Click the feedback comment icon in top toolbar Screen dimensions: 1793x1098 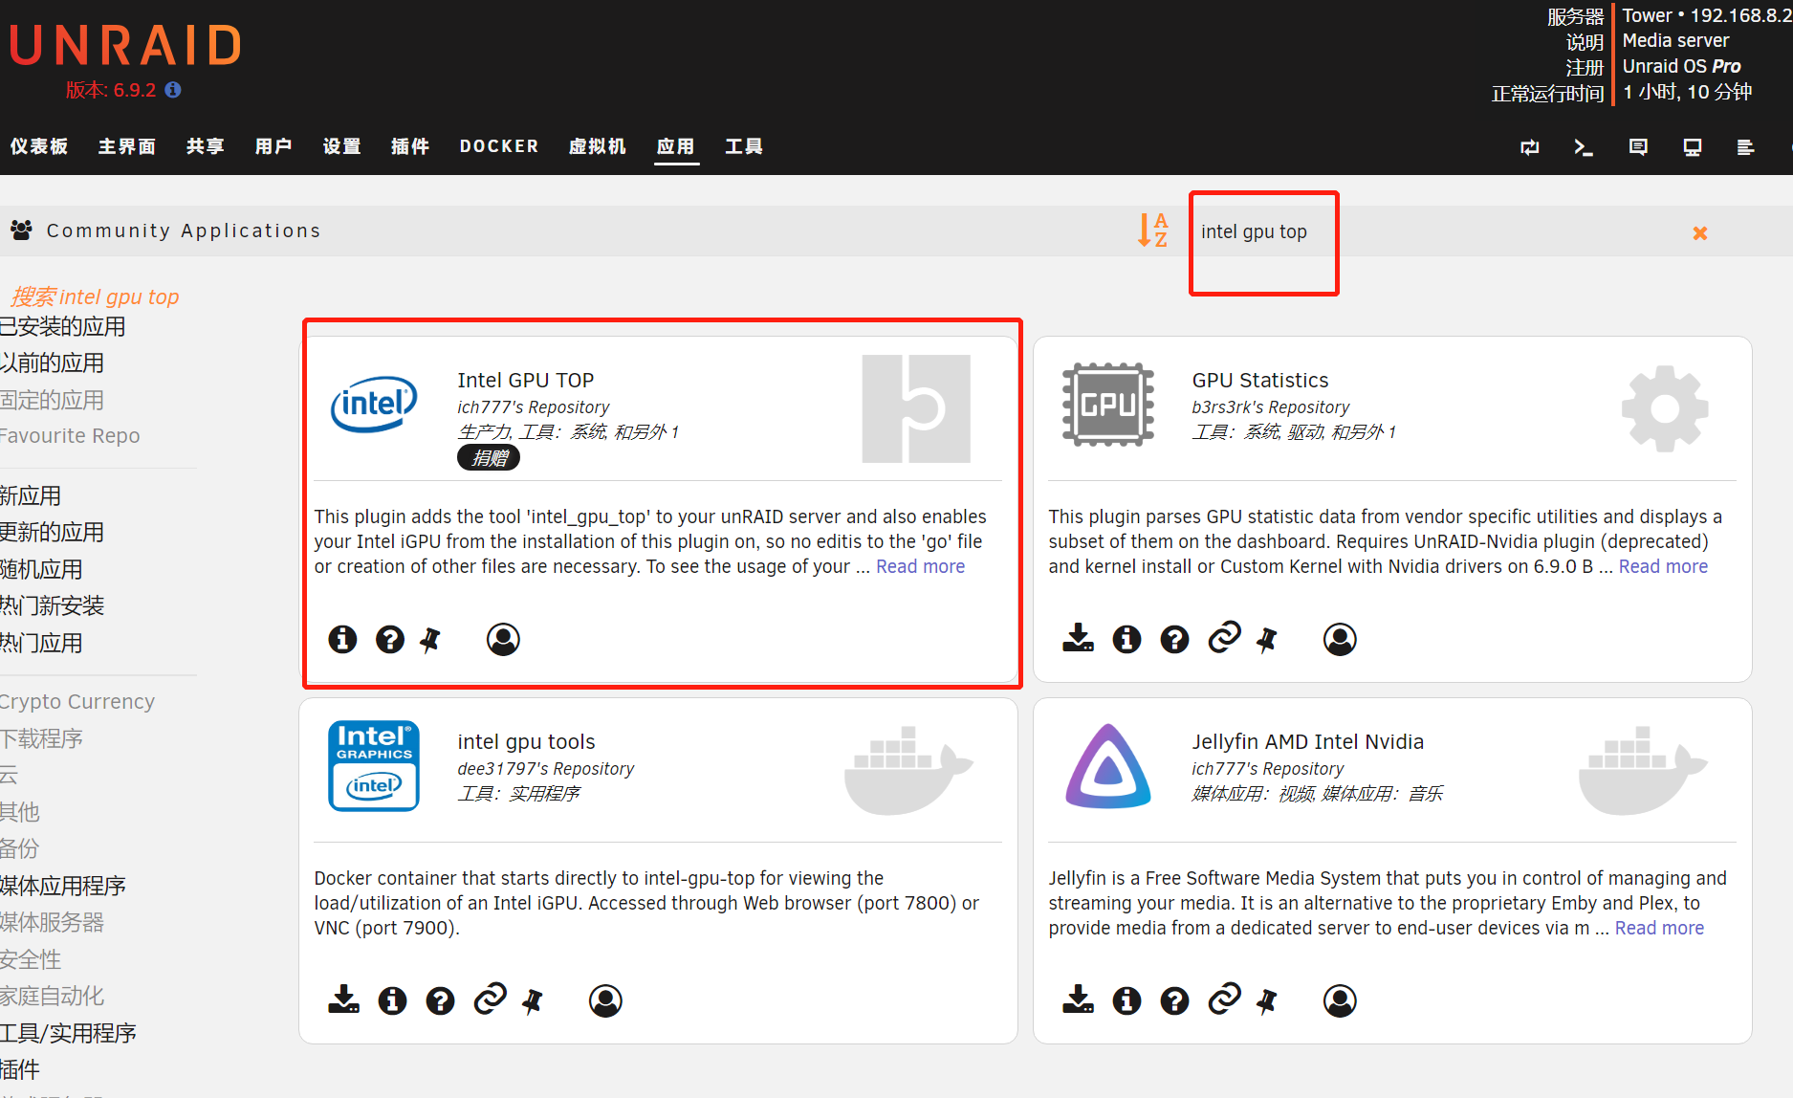click(1638, 147)
